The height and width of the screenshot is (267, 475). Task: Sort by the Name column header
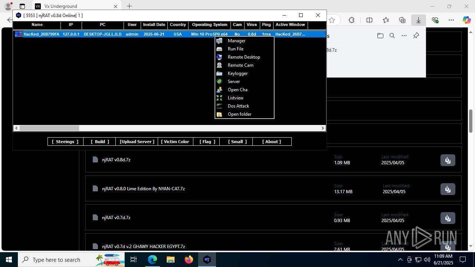37,25
